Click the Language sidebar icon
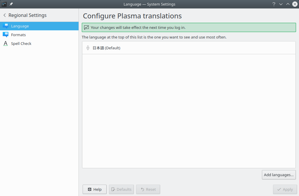 pyautogui.click(x=6, y=26)
